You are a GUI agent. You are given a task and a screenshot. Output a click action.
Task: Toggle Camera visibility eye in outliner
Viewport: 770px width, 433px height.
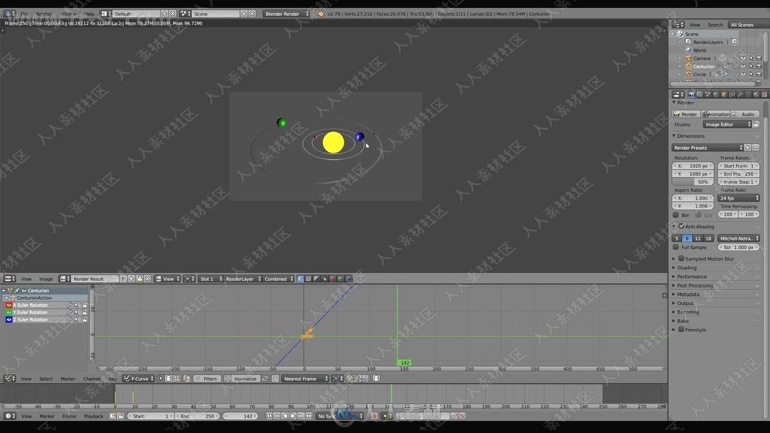743,58
